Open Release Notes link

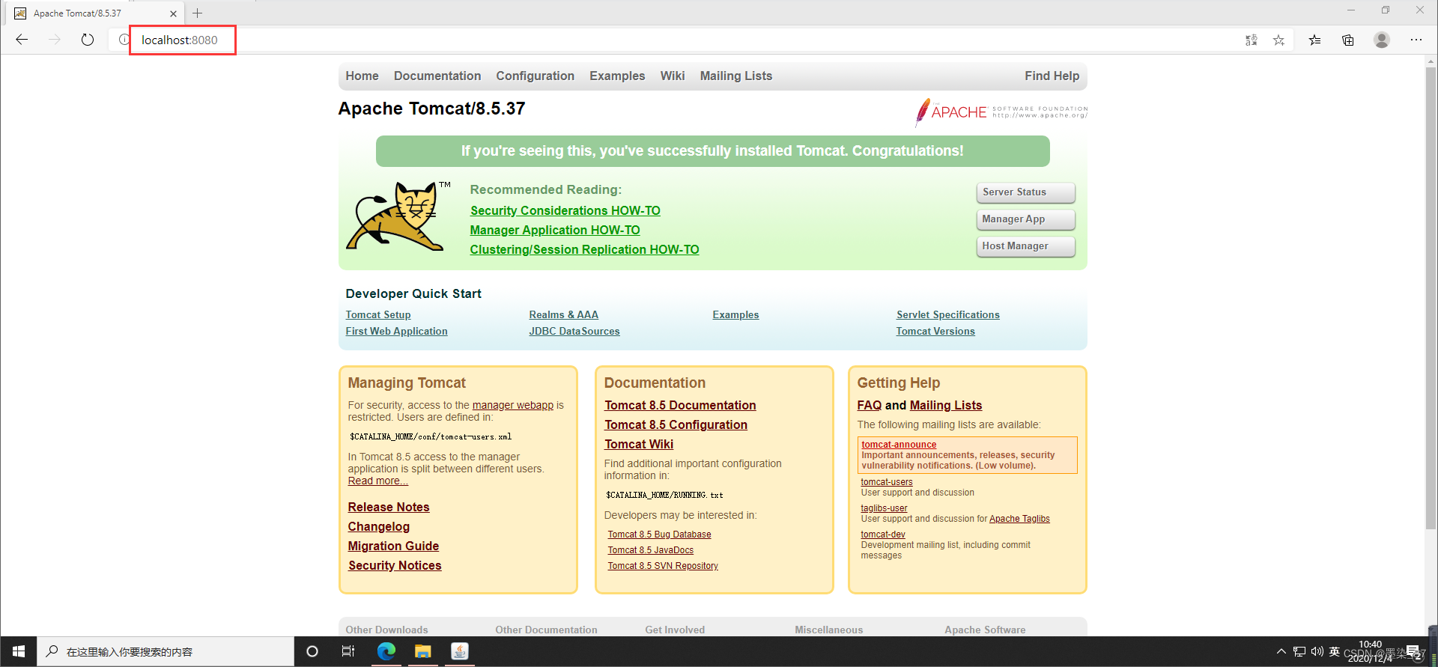(x=389, y=507)
